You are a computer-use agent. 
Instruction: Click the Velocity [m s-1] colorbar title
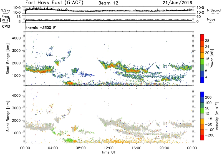coord(217,116)
